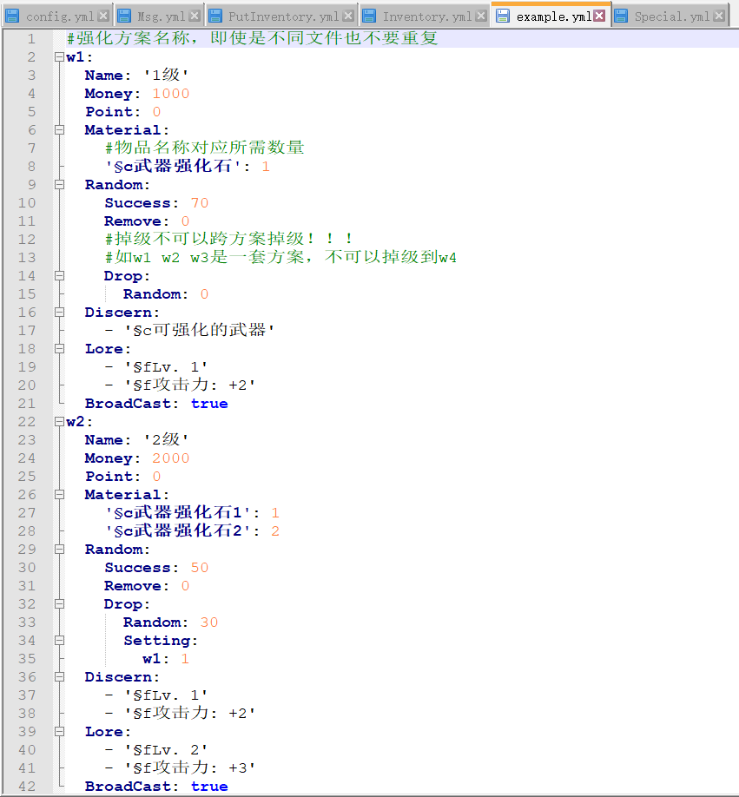Close the Special.yml tab
The image size is (739, 797).
pyautogui.click(x=719, y=16)
